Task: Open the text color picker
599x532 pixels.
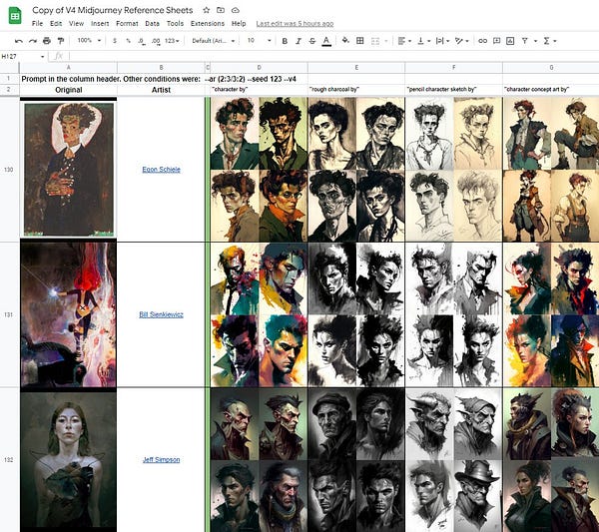Action: click(326, 41)
